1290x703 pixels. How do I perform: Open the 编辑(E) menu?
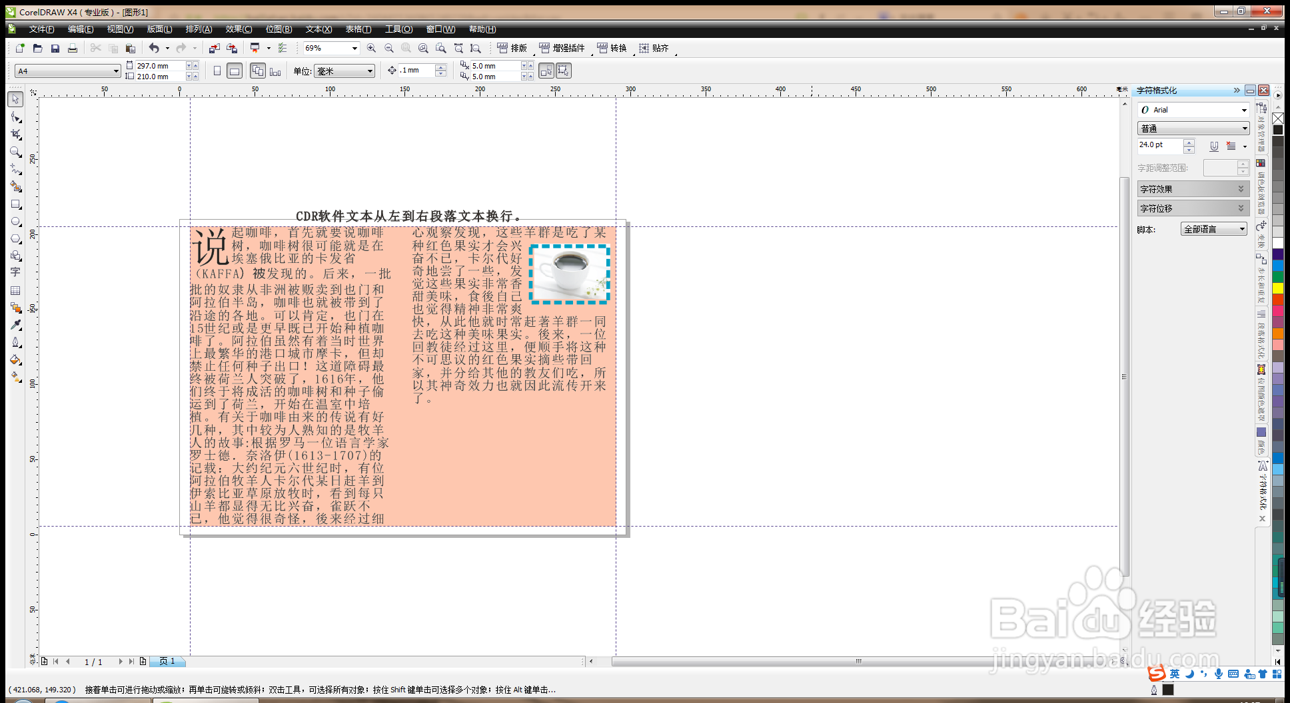pos(81,29)
